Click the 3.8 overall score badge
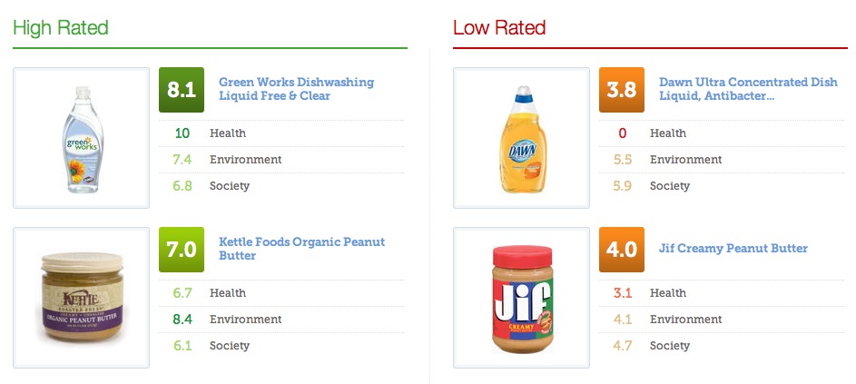Viewport: 856px width, 384px height. click(x=621, y=90)
